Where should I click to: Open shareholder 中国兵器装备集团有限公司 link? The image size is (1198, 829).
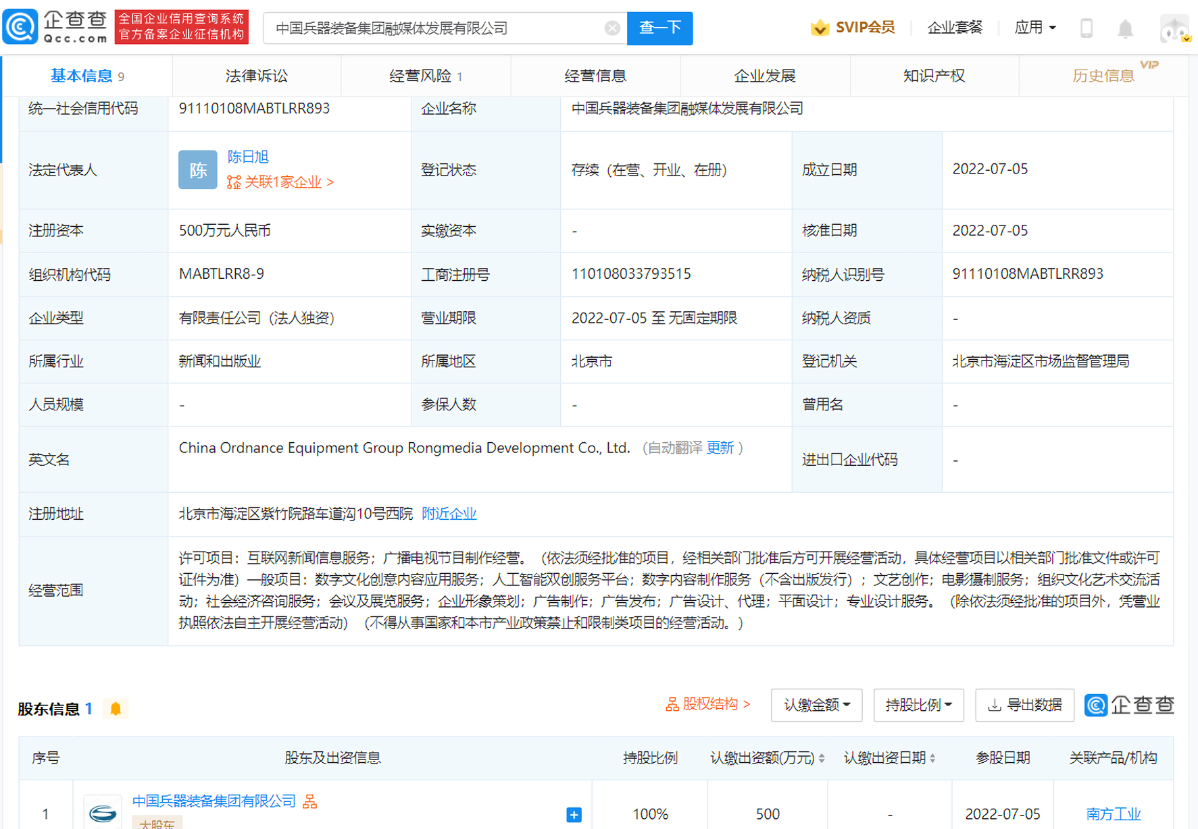[x=214, y=801]
